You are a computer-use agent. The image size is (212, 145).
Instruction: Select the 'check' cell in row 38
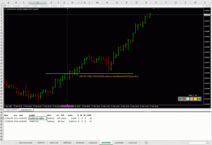(64, 118)
